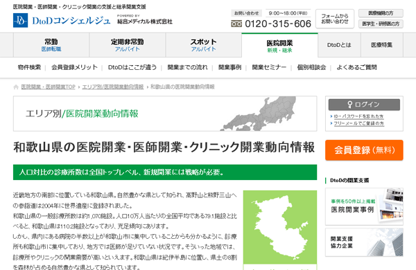Click the 医学生・研修医の方 button

pyautogui.click(x=381, y=24)
